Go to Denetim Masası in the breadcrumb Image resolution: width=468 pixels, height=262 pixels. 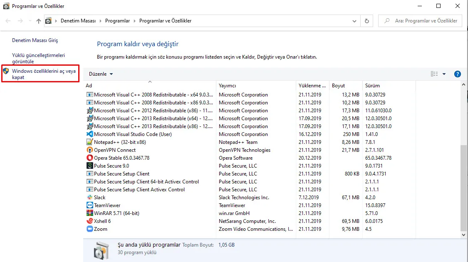tap(78, 21)
